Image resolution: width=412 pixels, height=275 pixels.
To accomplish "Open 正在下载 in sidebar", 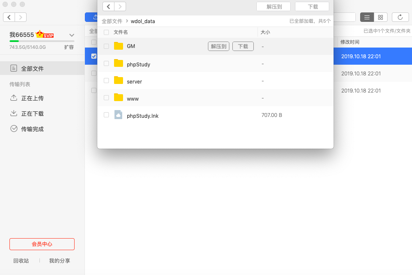I will [32, 114].
